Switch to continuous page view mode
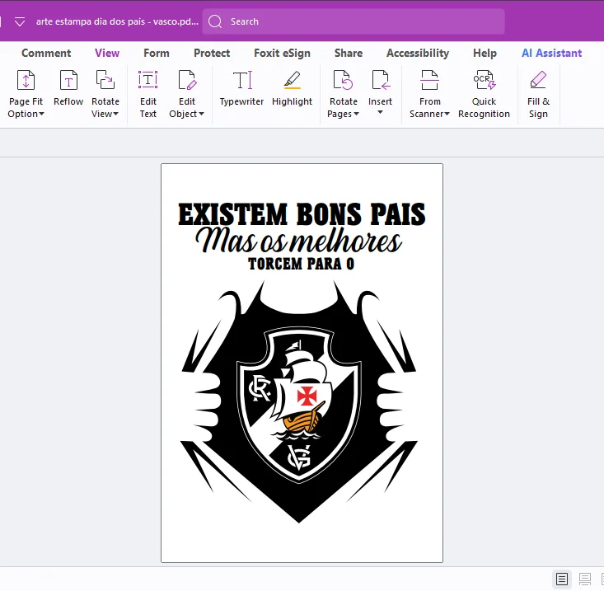The image size is (604, 591). [585, 579]
